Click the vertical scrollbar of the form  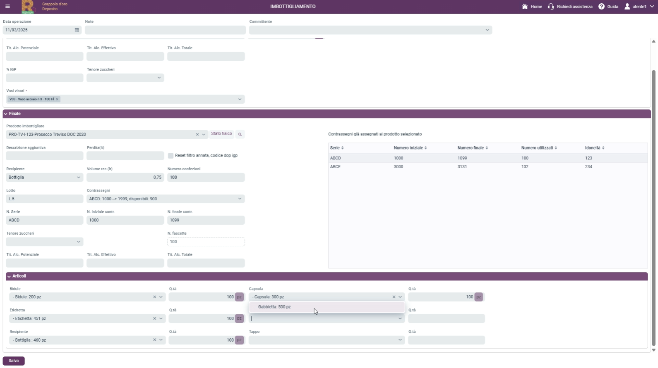tap(654, 208)
